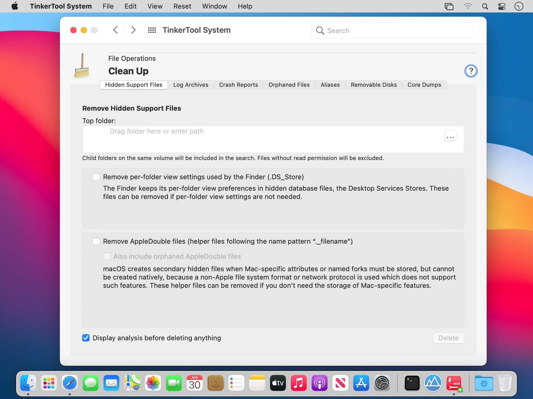Open Podcasts from the Dock
Screen dimensions: 533x399
320,383
